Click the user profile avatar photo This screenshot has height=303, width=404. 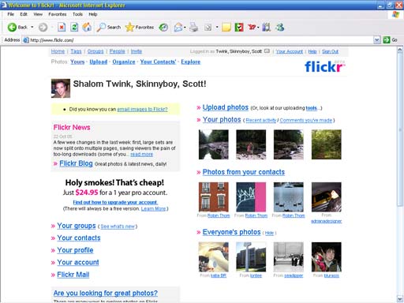(x=61, y=88)
